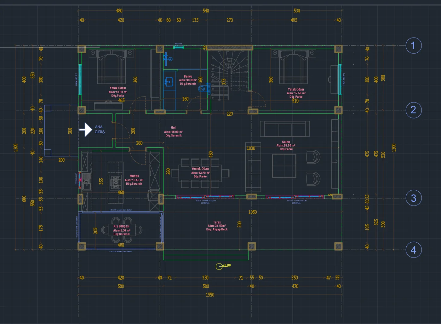
Task: Select the bathroom sink symbol
Action: click(x=169, y=82)
